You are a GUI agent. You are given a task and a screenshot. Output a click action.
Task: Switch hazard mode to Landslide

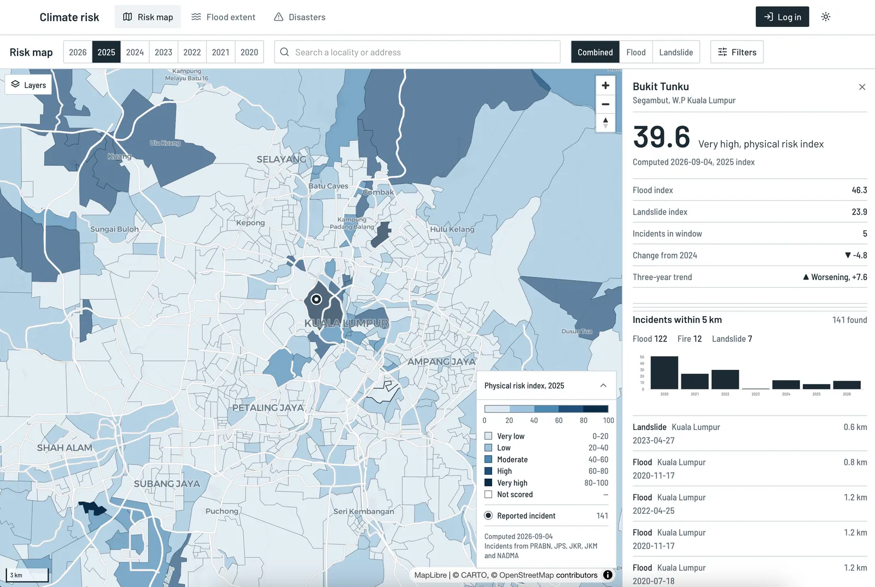coord(676,52)
